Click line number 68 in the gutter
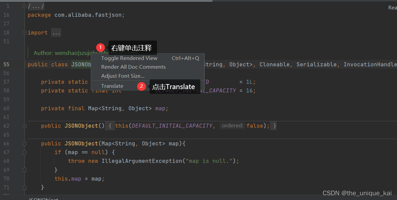This screenshot has height=200, width=397. [6, 161]
